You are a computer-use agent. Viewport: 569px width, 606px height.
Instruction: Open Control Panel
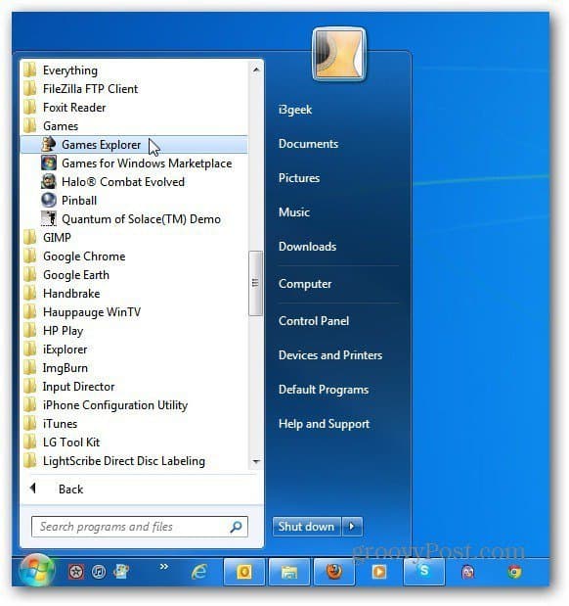click(x=314, y=321)
